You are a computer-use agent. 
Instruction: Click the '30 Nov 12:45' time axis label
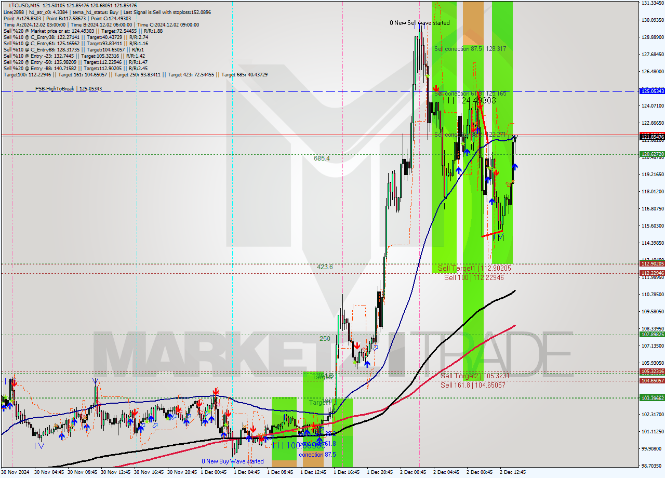[x=116, y=472]
